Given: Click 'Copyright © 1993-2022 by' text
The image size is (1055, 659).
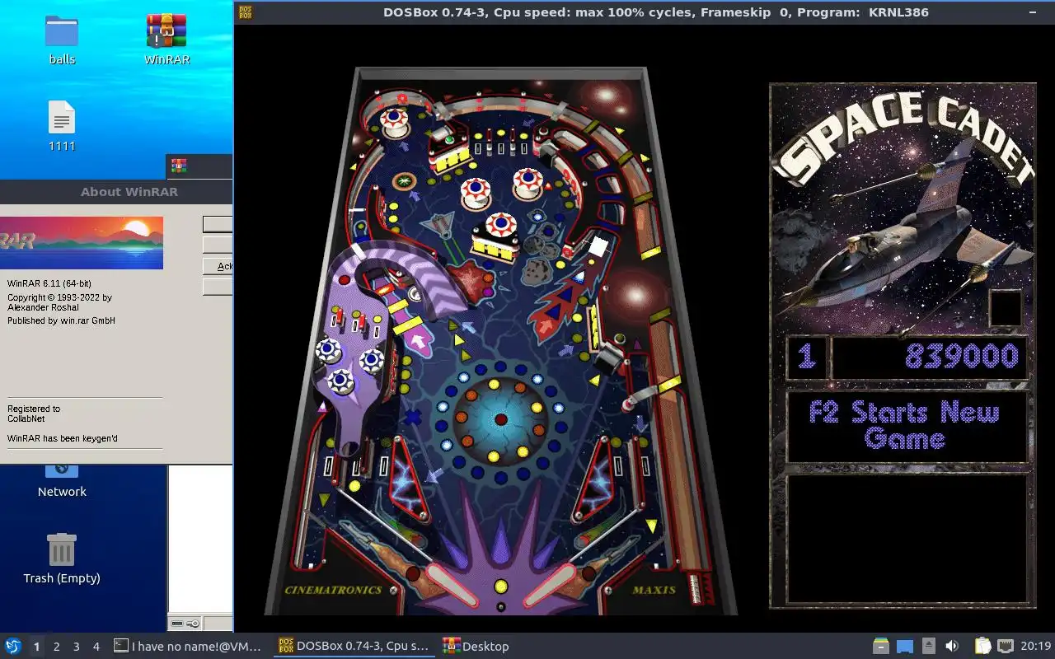Looking at the screenshot, I should point(59,297).
